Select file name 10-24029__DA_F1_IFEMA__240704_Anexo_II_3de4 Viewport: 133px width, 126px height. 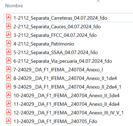coord(66,96)
